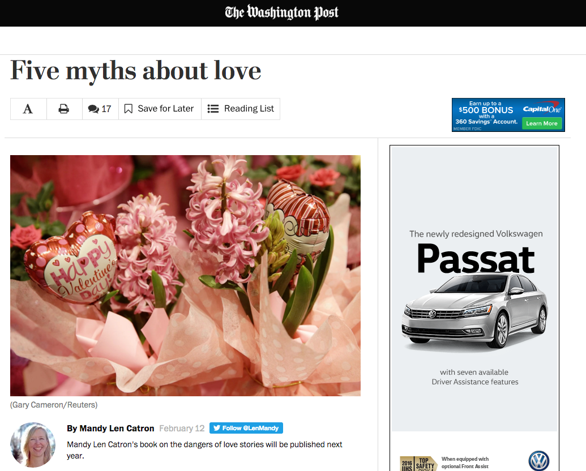Click The Washington Post masthead logo
This screenshot has height=471, width=586.
pyautogui.click(x=281, y=12)
